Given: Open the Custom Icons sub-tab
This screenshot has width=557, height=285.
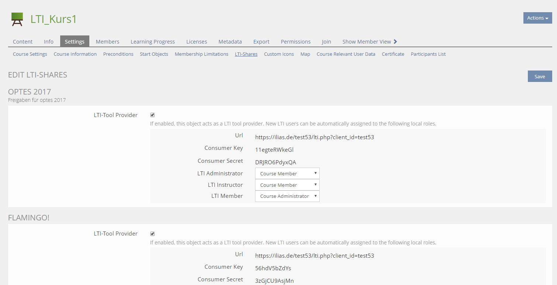Looking at the screenshot, I should click(279, 54).
